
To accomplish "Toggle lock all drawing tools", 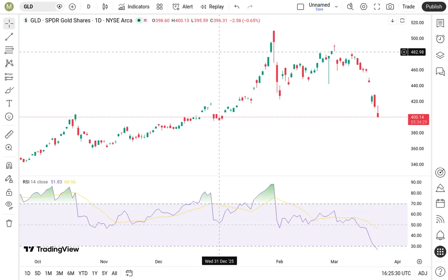I will 9,192.
